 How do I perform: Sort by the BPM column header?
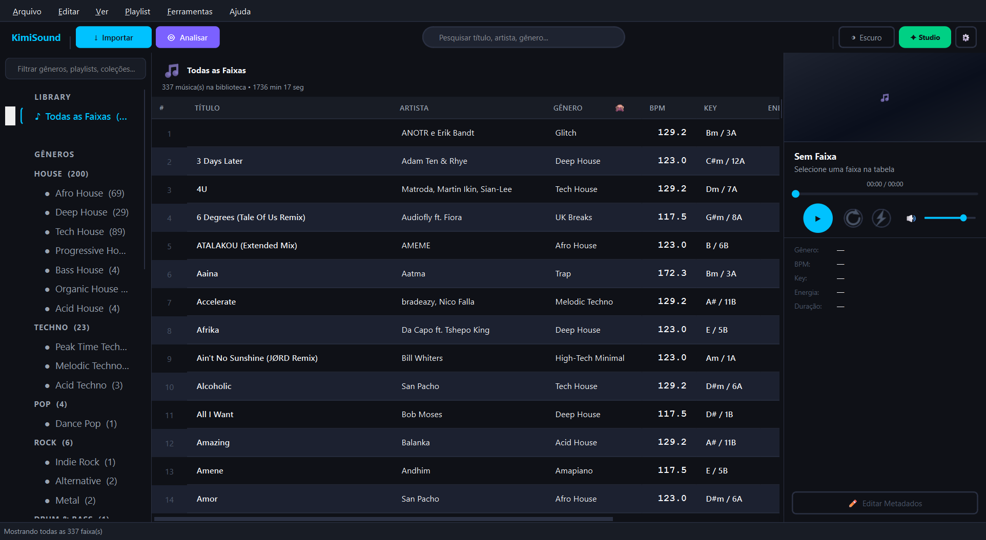coord(657,108)
